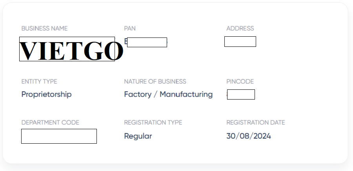The height and width of the screenshot is (171, 353).
Task: Click the 30/08 day-month in registration date
Action: pos(237,136)
